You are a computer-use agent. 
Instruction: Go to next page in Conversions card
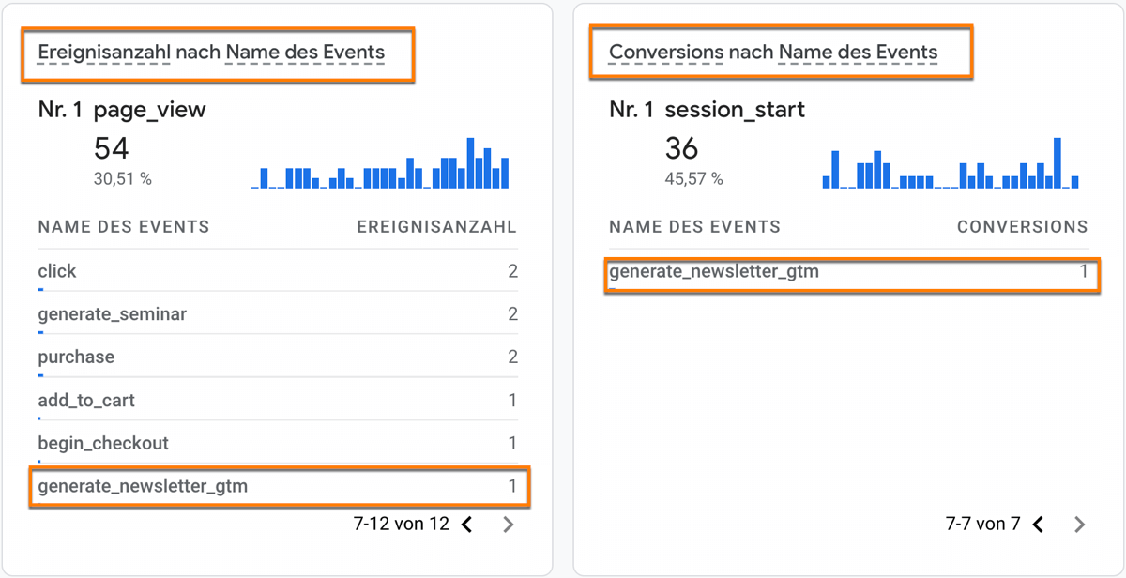pyautogui.click(x=1079, y=525)
